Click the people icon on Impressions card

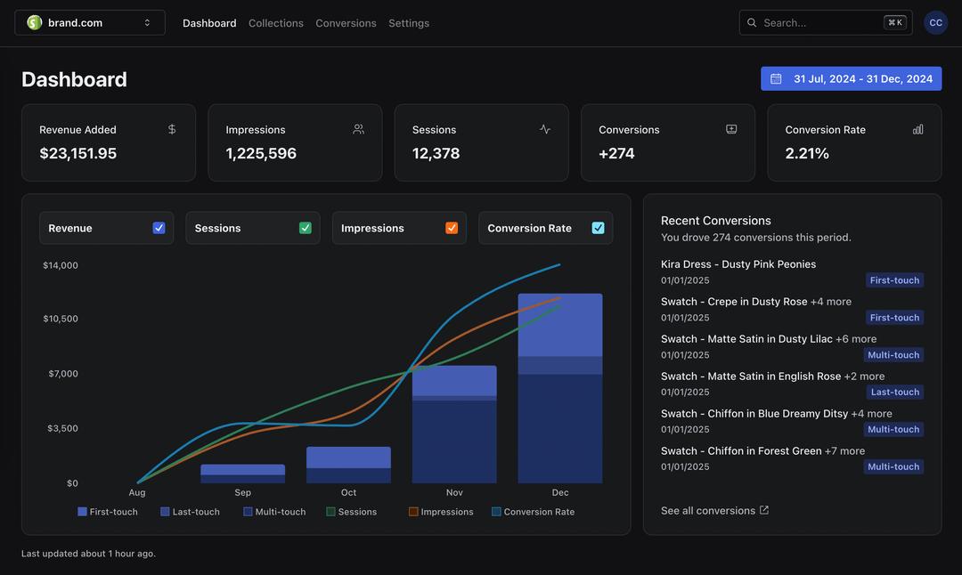[358, 129]
